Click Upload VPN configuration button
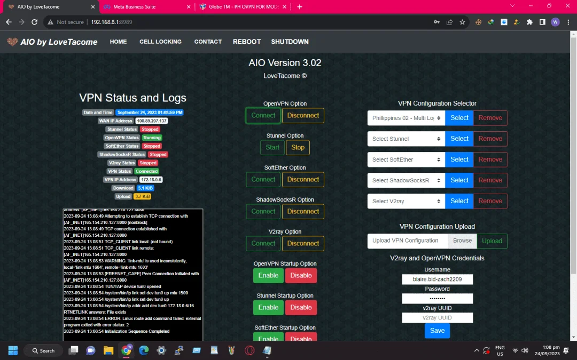577x360 pixels. [492, 241]
